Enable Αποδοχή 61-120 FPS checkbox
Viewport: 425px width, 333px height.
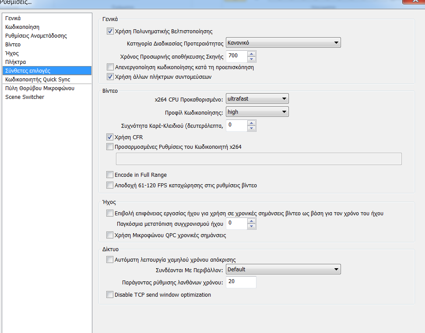click(x=110, y=186)
